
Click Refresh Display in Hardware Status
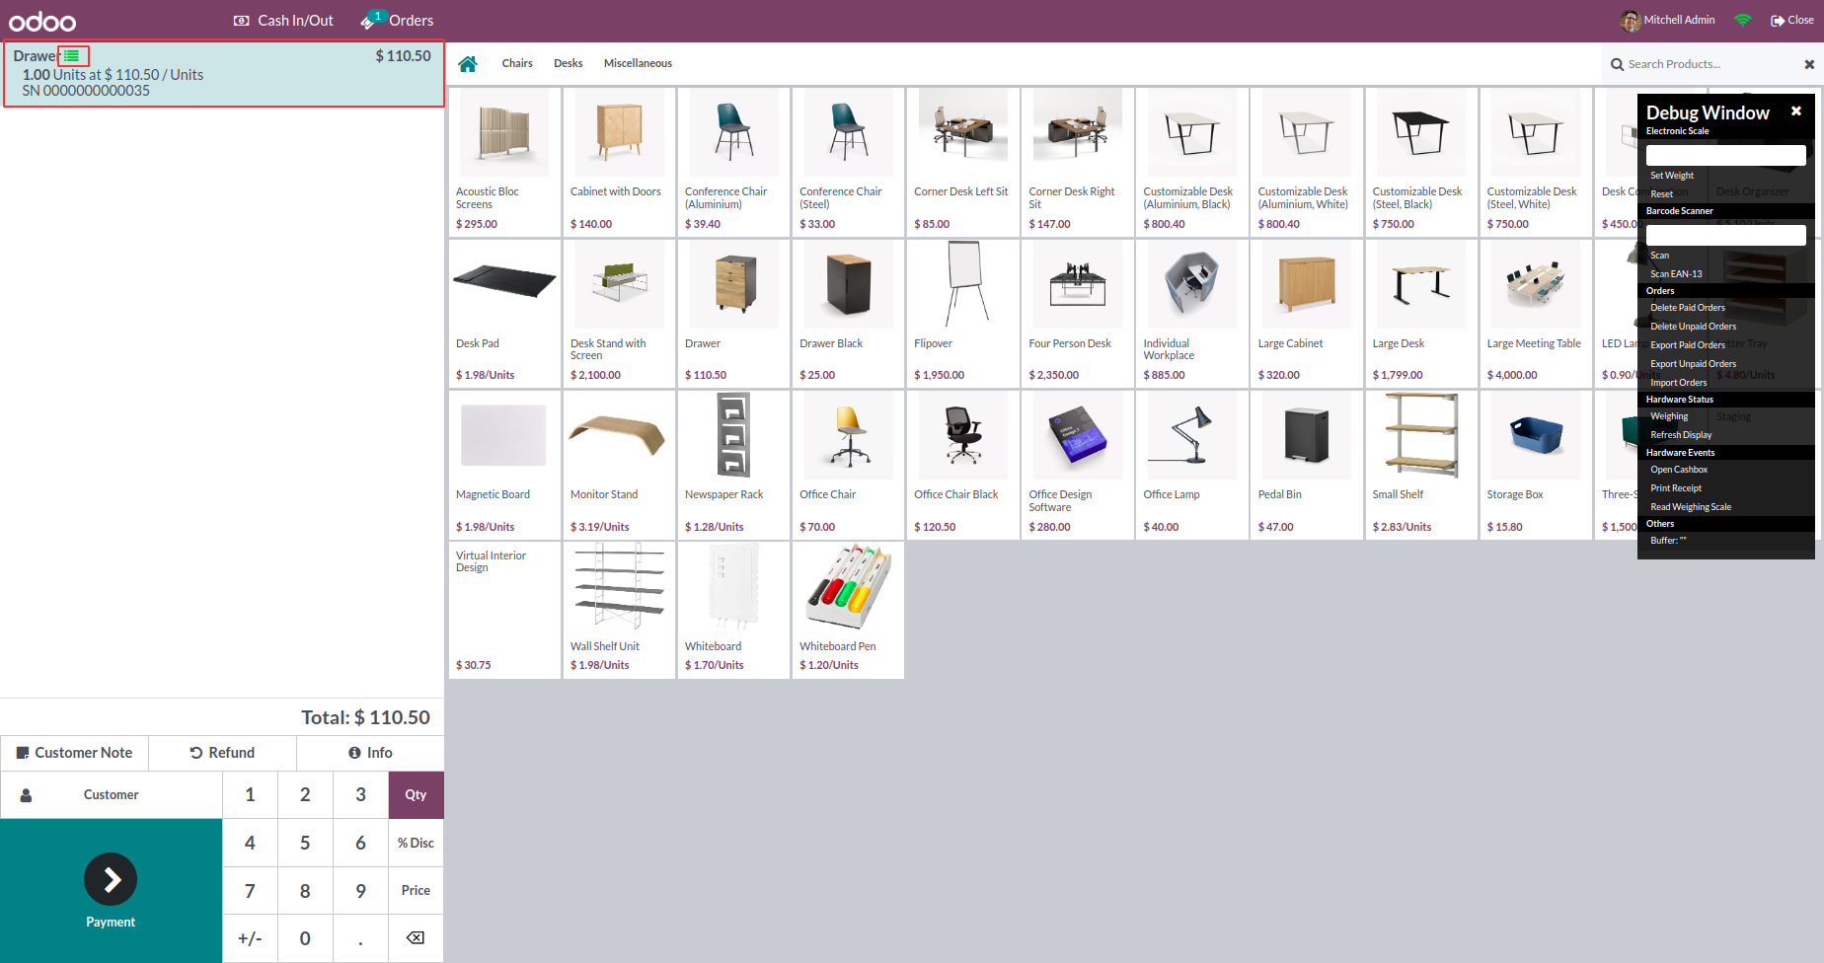coord(1681,435)
